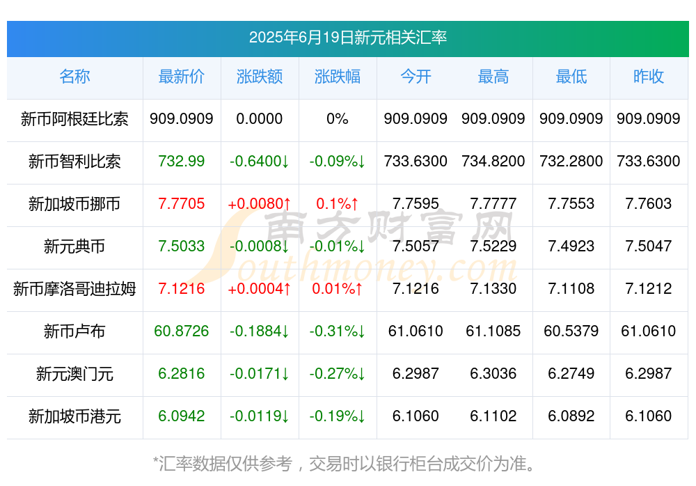Click the change percent 0.01%↑
Viewport: 696px width, 486px height.
coord(338,288)
